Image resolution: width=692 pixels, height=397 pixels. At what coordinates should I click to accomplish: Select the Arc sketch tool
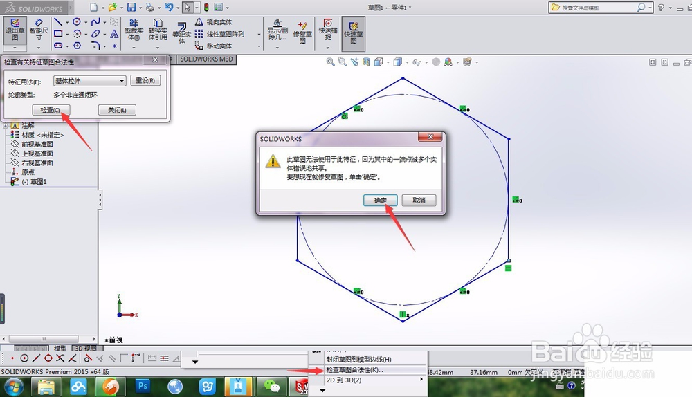click(x=77, y=34)
